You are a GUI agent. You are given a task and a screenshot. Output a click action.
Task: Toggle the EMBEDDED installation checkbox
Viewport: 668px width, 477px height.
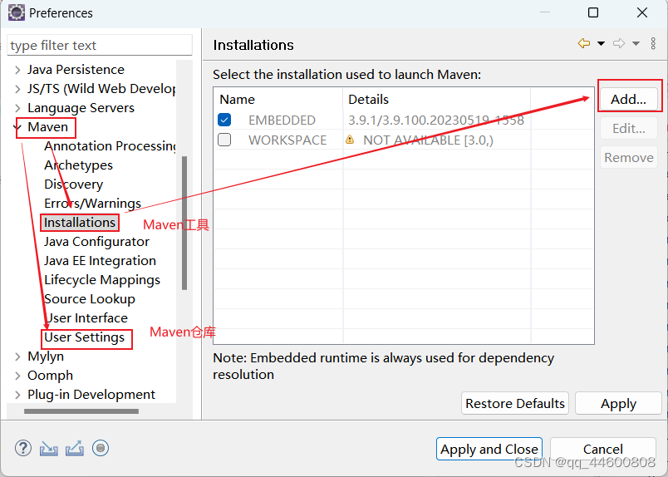coord(224,120)
